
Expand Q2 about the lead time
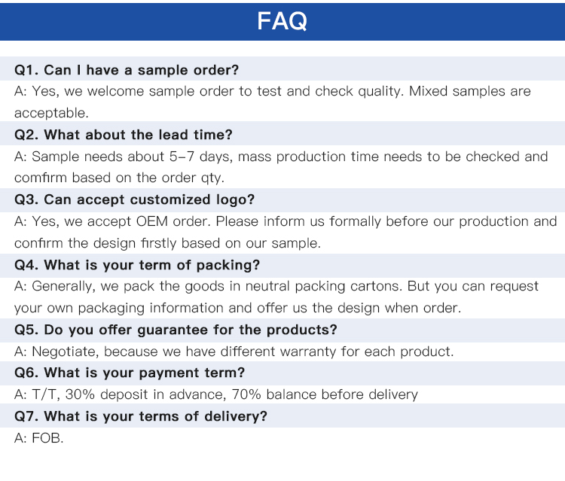click(x=124, y=135)
